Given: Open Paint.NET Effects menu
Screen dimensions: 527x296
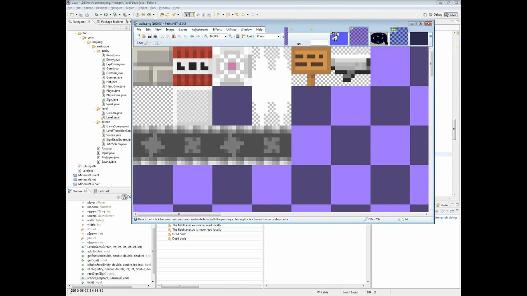Looking at the screenshot, I should tap(217, 30).
